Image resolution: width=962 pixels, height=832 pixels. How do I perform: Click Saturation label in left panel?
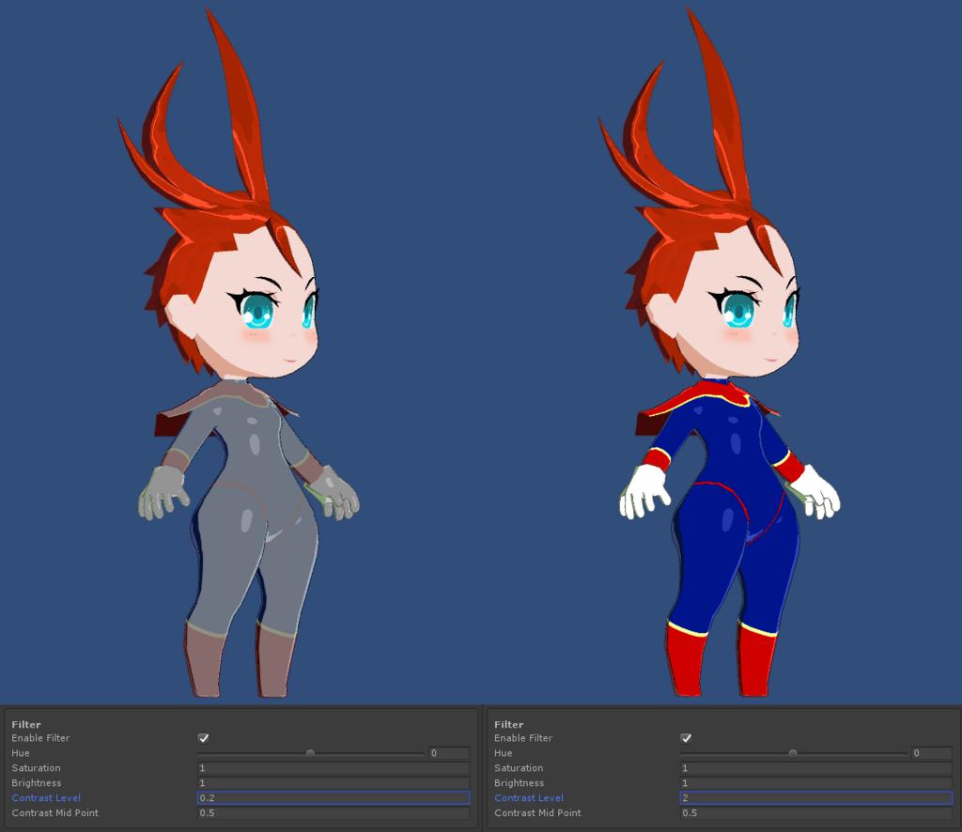point(37,767)
